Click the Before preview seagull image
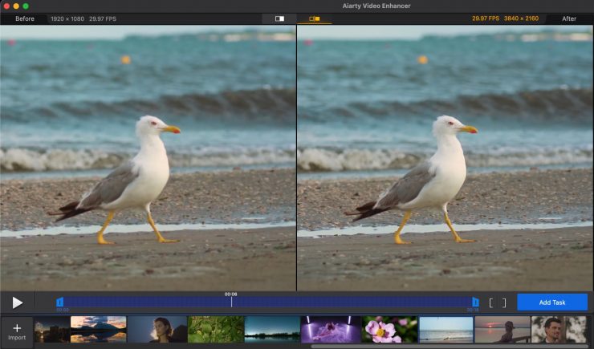The width and height of the screenshot is (594, 349). pyautogui.click(x=148, y=158)
